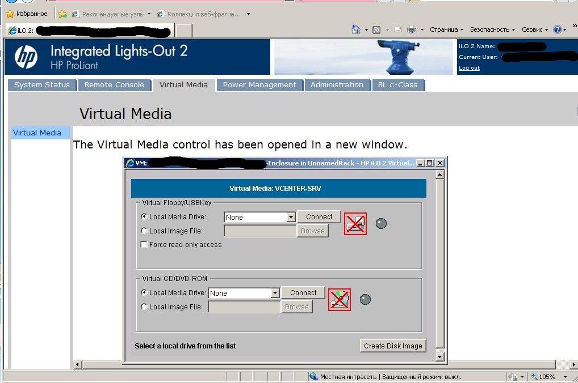This screenshot has width=578, height=383.
Task: Expand the Безопасность menu
Action: pos(492,29)
